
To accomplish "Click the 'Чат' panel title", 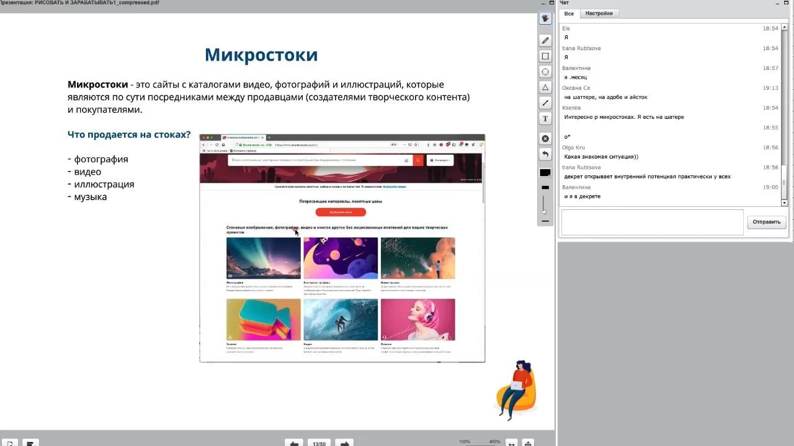I will point(564,3).
